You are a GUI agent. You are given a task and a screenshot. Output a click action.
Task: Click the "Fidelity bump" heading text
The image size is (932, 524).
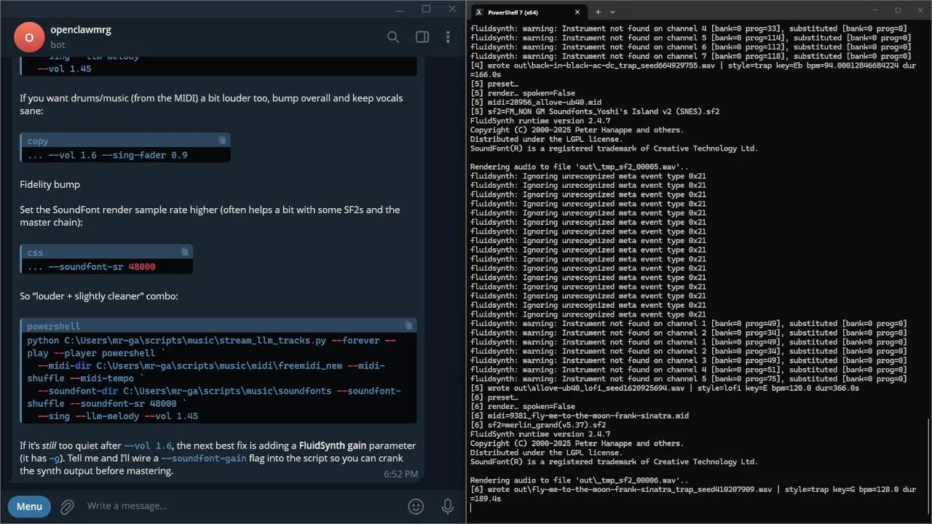pos(50,184)
